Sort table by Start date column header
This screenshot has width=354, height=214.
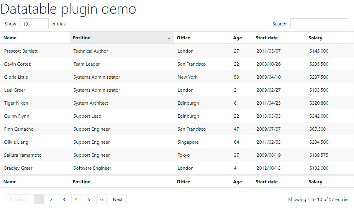tap(266, 38)
